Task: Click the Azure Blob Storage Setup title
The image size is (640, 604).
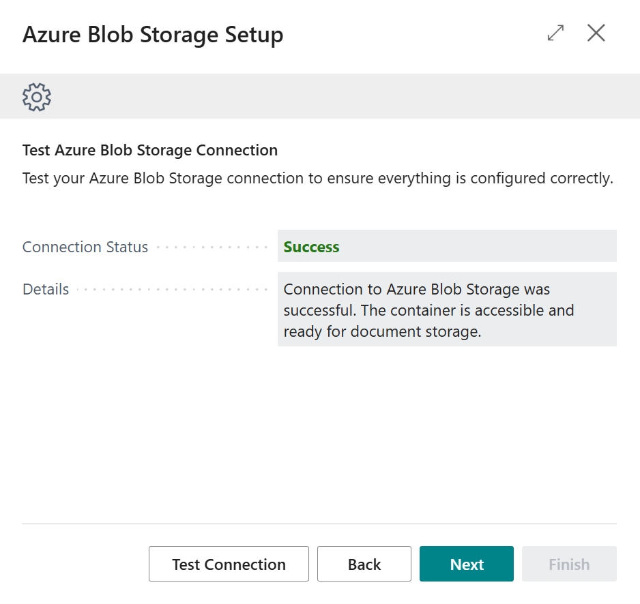Action: [x=153, y=34]
